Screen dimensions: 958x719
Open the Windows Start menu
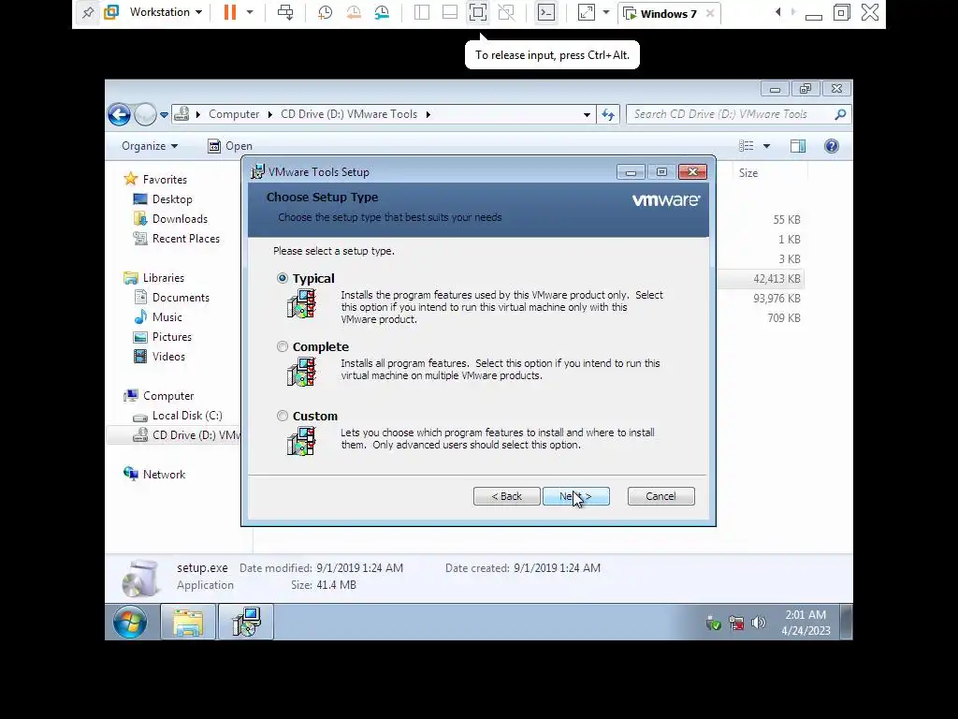click(x=130, y=623)
